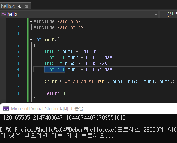177x143 pixels.
Task: Click line number 12 in the margin
Action: 16,87
